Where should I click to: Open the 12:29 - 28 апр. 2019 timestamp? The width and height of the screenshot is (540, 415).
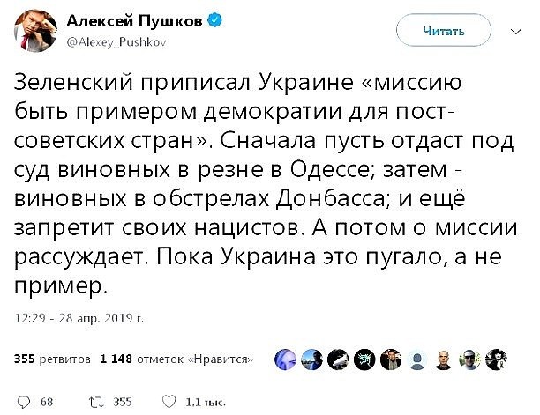tap(79, 318)
